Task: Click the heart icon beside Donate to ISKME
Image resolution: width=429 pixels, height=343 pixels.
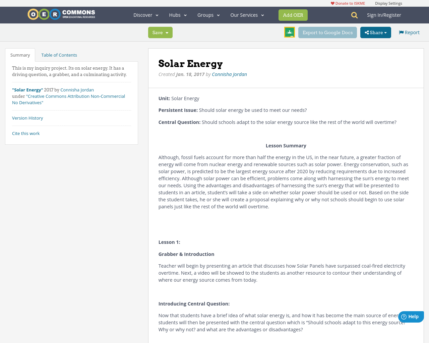Action: click(332, 3)
